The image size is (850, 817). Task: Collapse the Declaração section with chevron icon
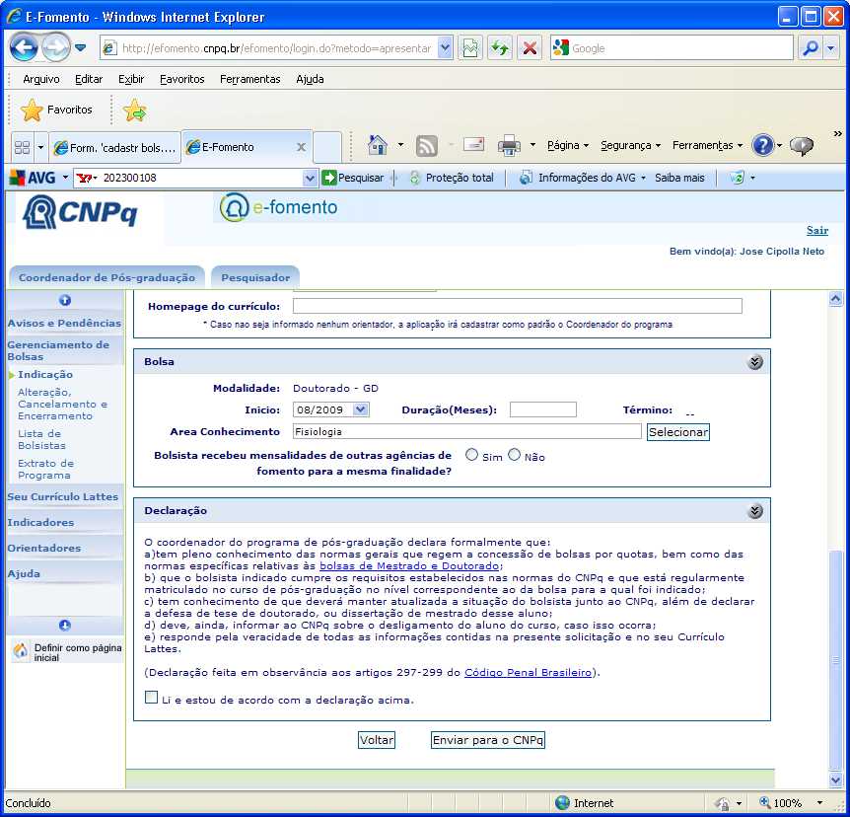(755, 511)
